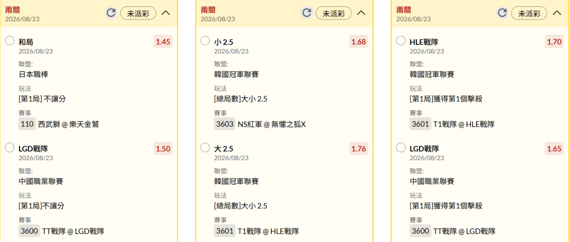Click event code 3603 badge
Image resolution: width=570 pixels, height=242 pixels.
[x=225, y=124]
